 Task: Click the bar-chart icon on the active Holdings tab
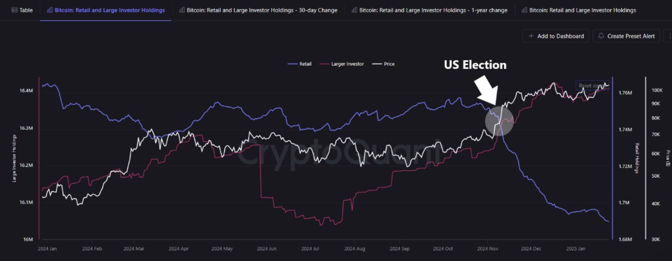click(50, 10)
